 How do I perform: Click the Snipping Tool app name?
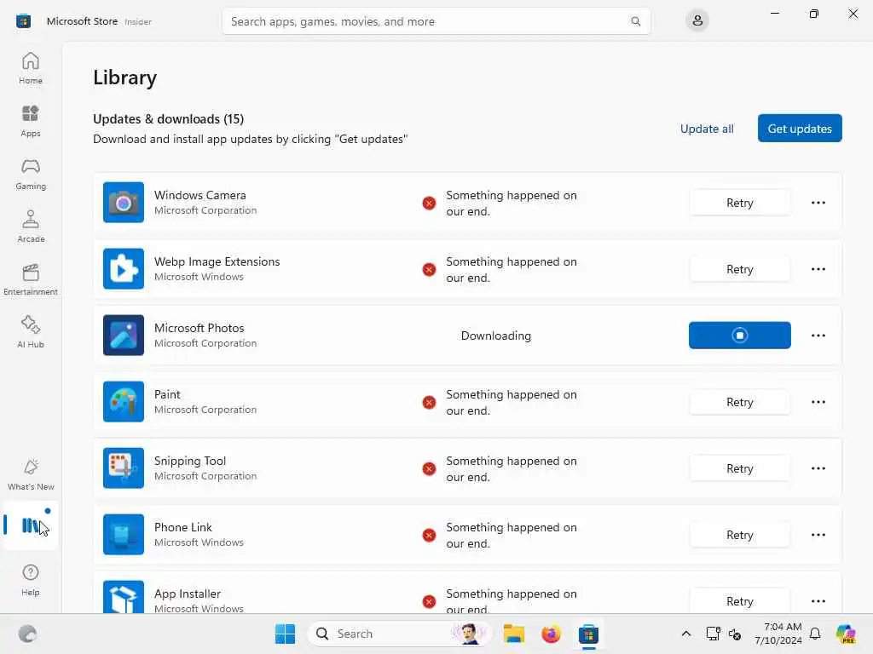coord(190,461)
